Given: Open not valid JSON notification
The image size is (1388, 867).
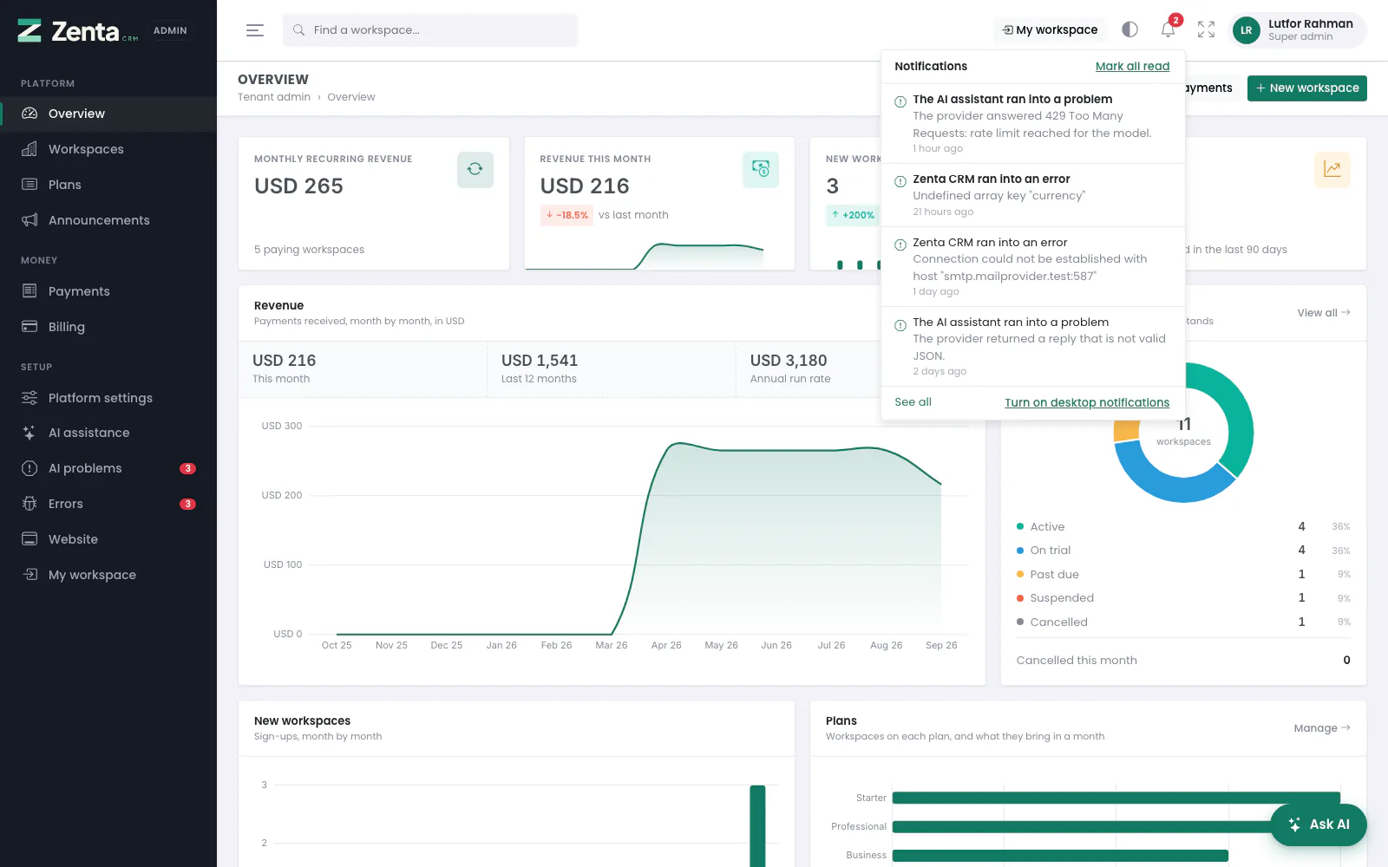Looking at the screenshot, I should pyautogui.click(x=1033, y=347).
